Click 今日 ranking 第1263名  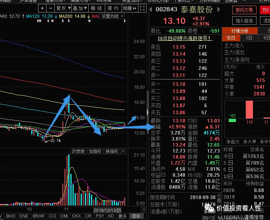pos(253,156)
